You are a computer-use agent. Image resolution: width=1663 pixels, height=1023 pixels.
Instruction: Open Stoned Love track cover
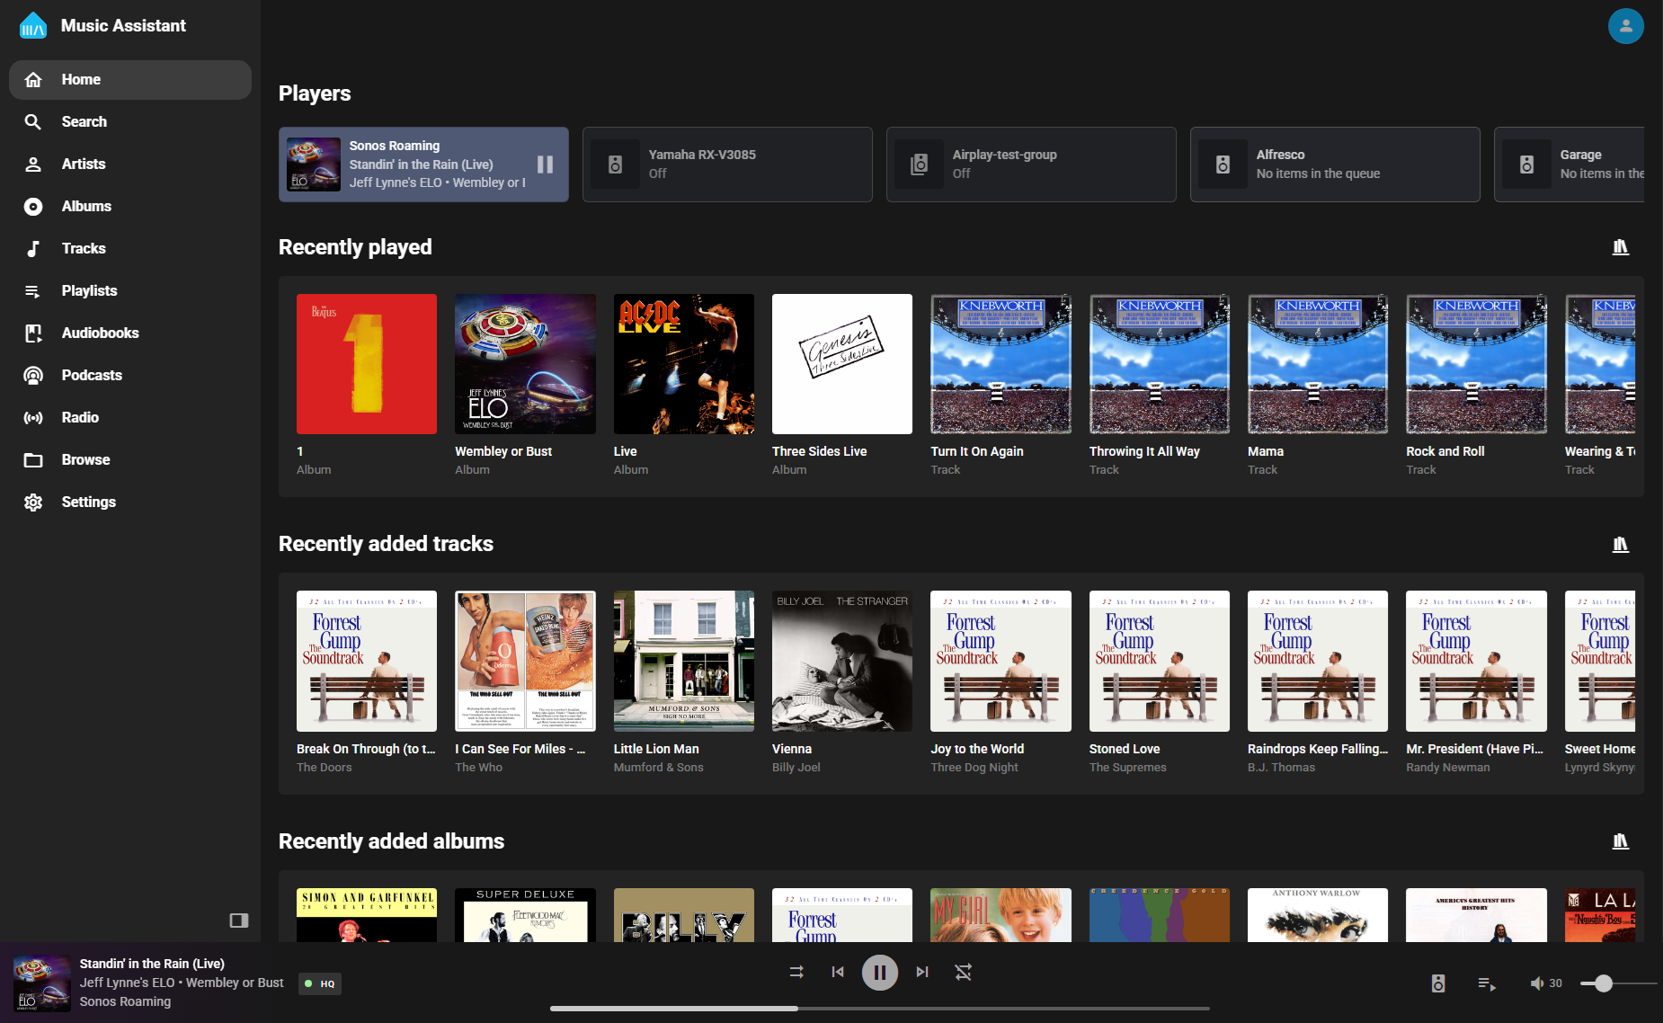click(x=1160, y=661)
